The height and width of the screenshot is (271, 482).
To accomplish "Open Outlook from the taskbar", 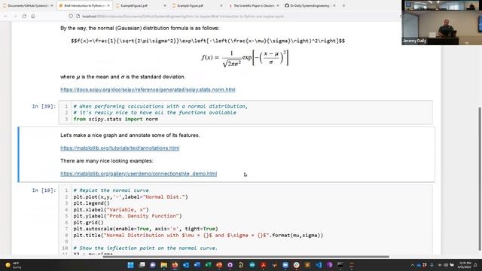I will tap(186, 265).
